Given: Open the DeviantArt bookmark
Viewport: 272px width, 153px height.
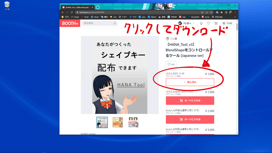Looking at the screenshot, I should (193, 17).
